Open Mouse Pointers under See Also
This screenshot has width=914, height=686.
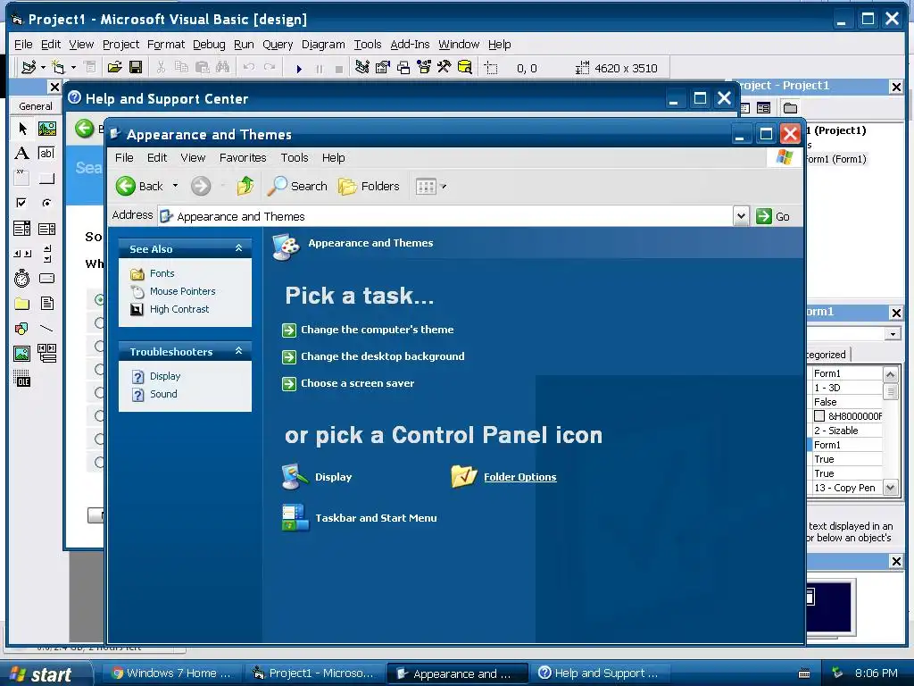tap(182, 291)
